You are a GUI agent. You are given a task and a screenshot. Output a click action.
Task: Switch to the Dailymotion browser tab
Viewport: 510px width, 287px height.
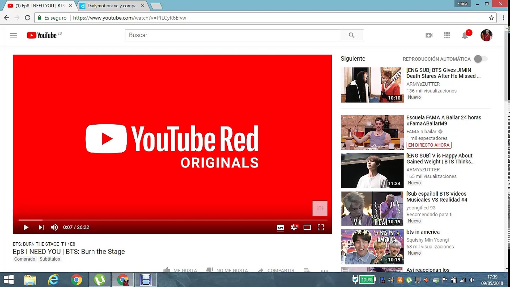(x=112, y=6)
